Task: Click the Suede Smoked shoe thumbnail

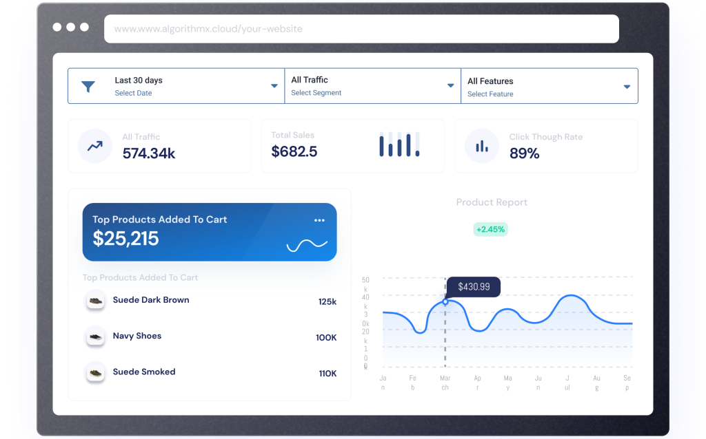Action: pyautogui.click(x=96, y=372)
